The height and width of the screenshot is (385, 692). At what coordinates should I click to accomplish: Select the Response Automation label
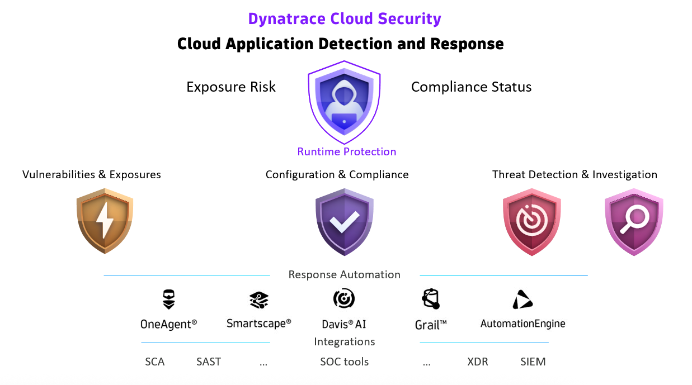[x=344, y=274]
